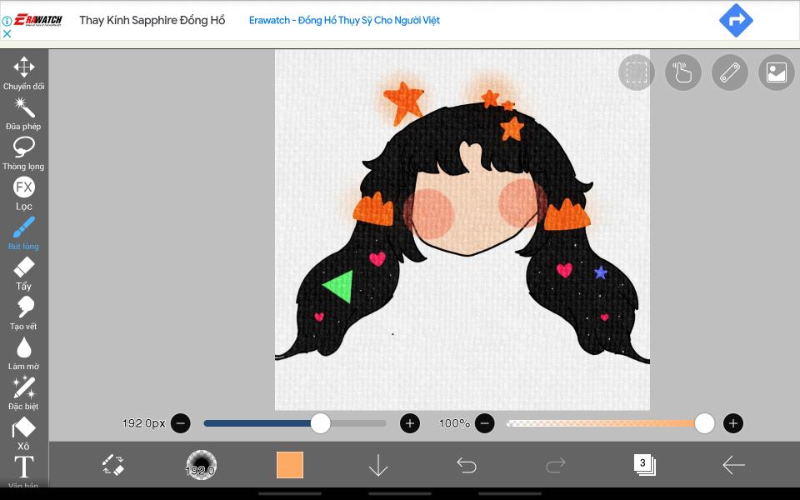
Task: Go back with the left arrow
Action: pyautogui.click(x=733, y=465)
